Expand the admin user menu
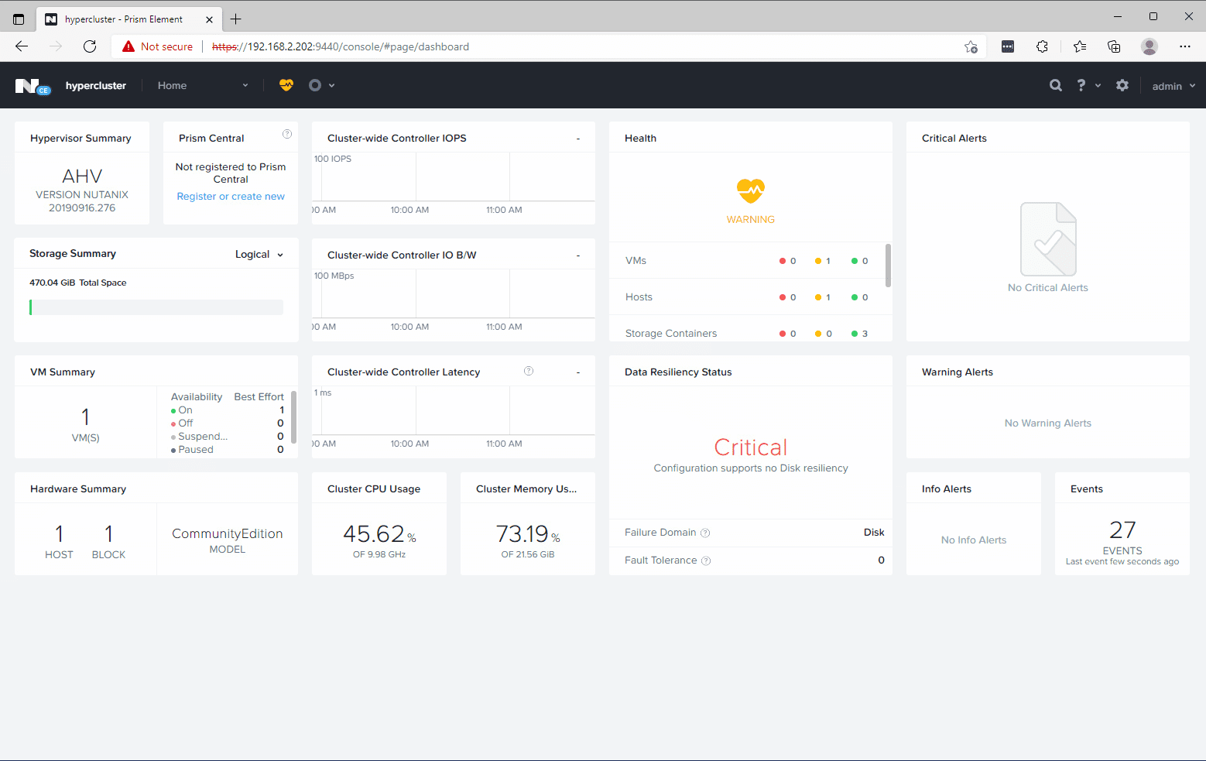 pyautogui.click(x=1173, y=86)
